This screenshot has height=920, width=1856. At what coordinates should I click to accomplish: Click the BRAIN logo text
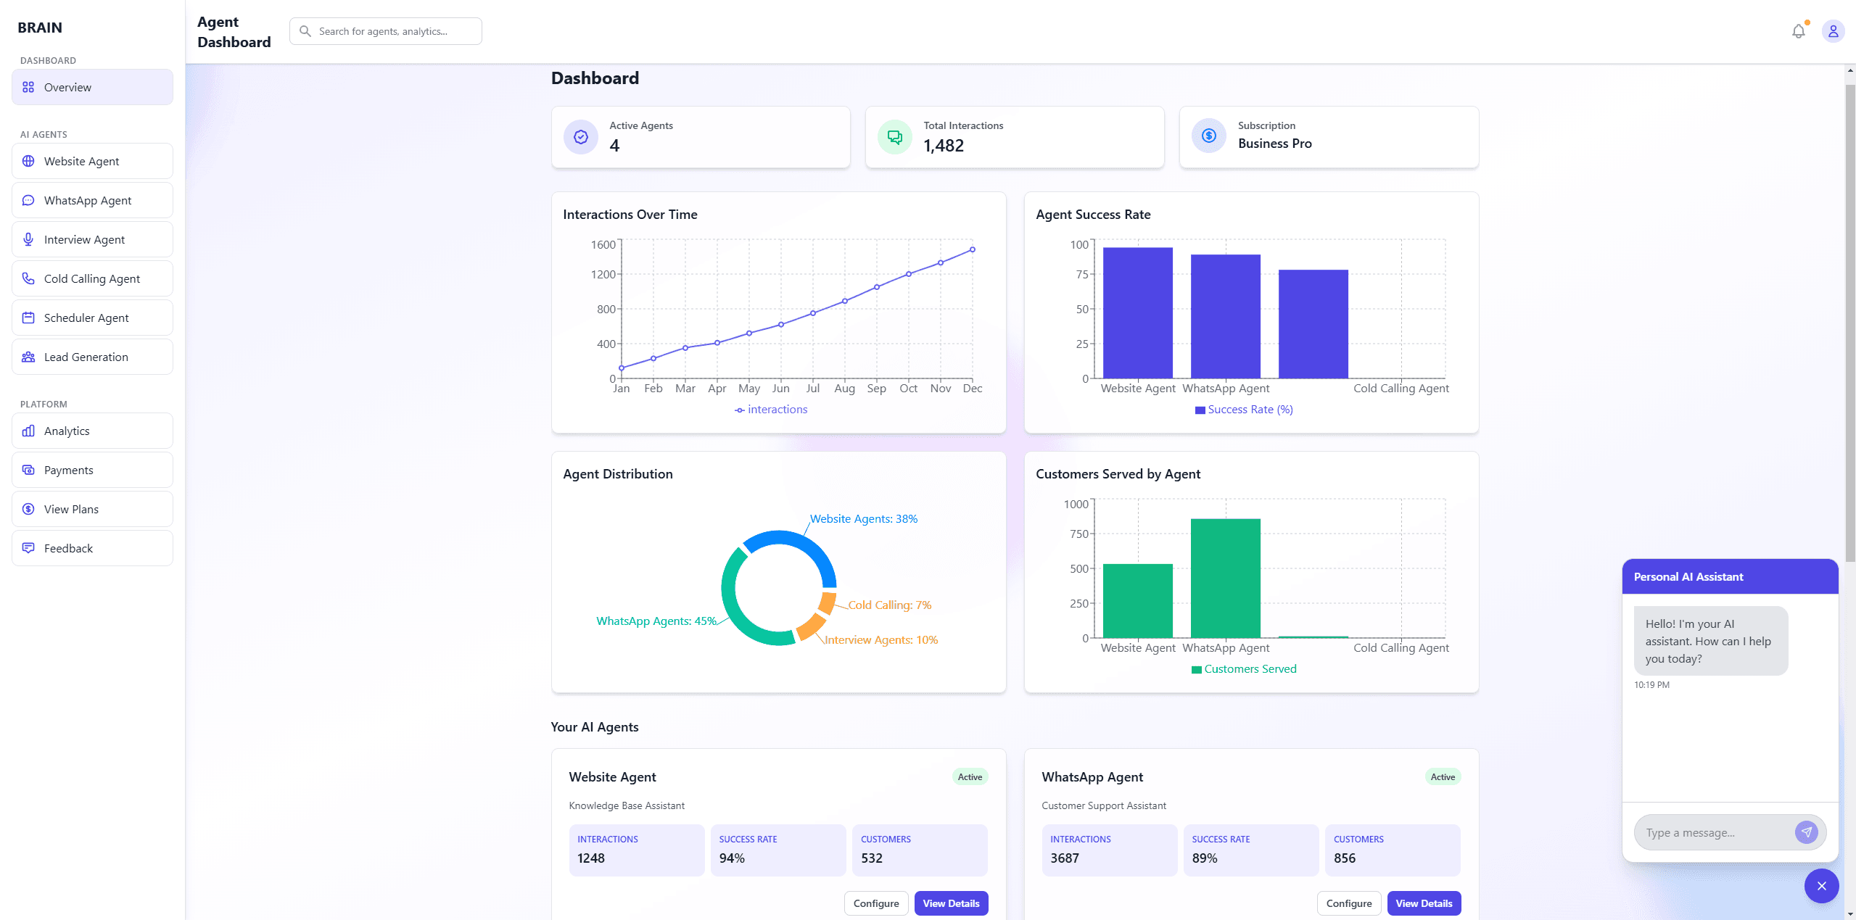pyautogui.click(x=40, y=28)
